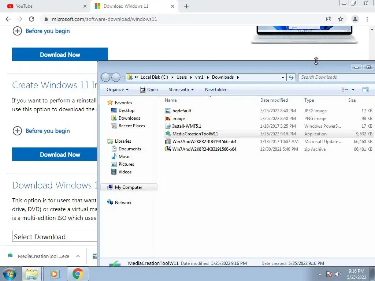This screenshot has height=281, width=375.
Task: Click Explorer forward navigation button
Action: pos(116,77)
